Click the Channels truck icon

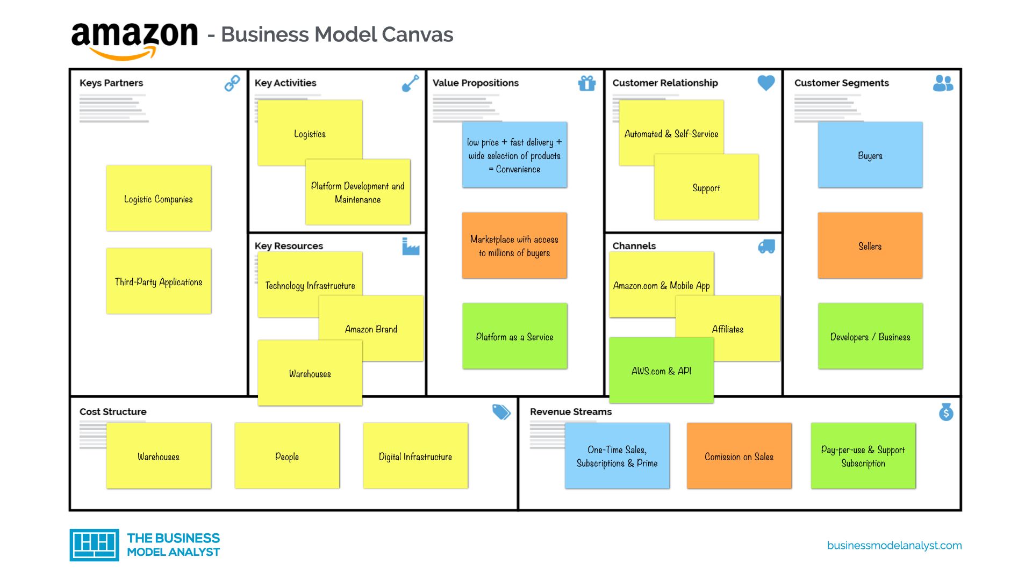point(766,247)
